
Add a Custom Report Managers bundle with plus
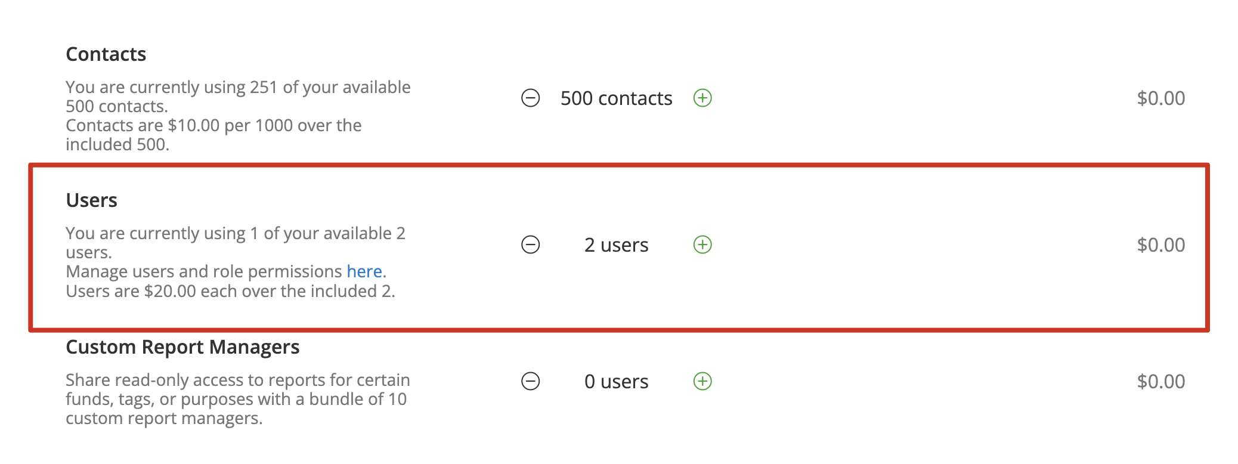click(x=702, y=381)
